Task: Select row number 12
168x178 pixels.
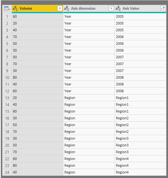Action: [7, 91]
